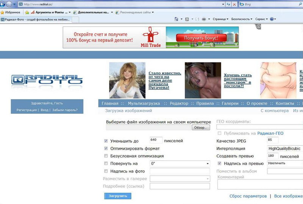Click the Комментарий text area

tap(260, 184)
